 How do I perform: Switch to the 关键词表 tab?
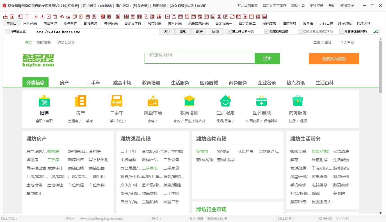(x=111, y=23)
